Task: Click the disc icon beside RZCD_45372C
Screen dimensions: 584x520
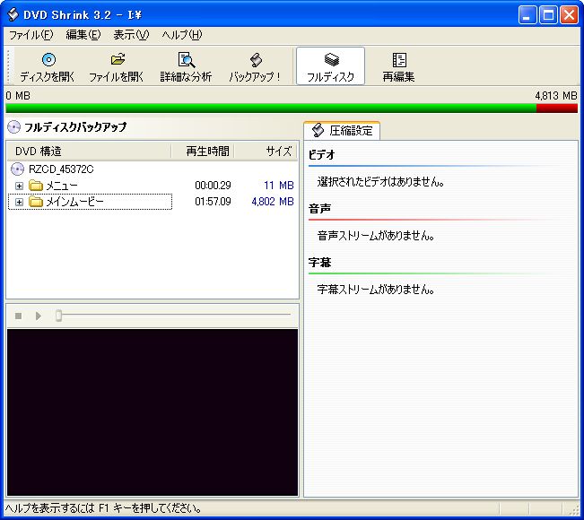Action: point(17,169)
